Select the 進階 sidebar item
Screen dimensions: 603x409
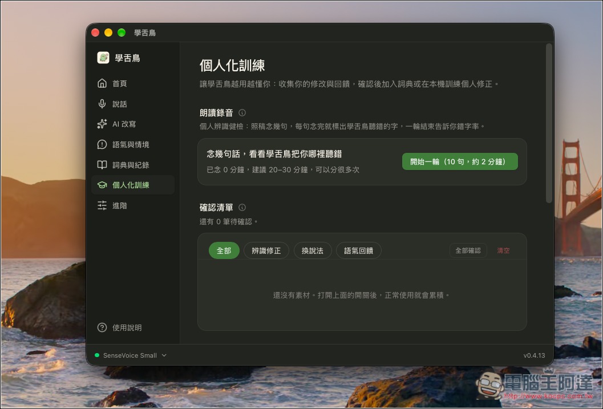[x=133, y=206]
